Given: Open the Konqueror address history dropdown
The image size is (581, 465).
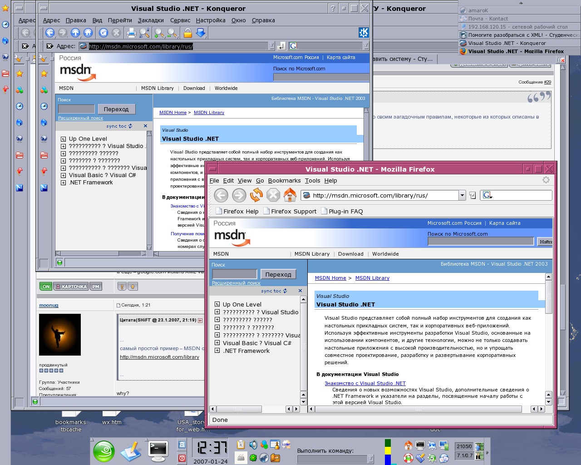Looking at the screenshot, I should (271, 46).
